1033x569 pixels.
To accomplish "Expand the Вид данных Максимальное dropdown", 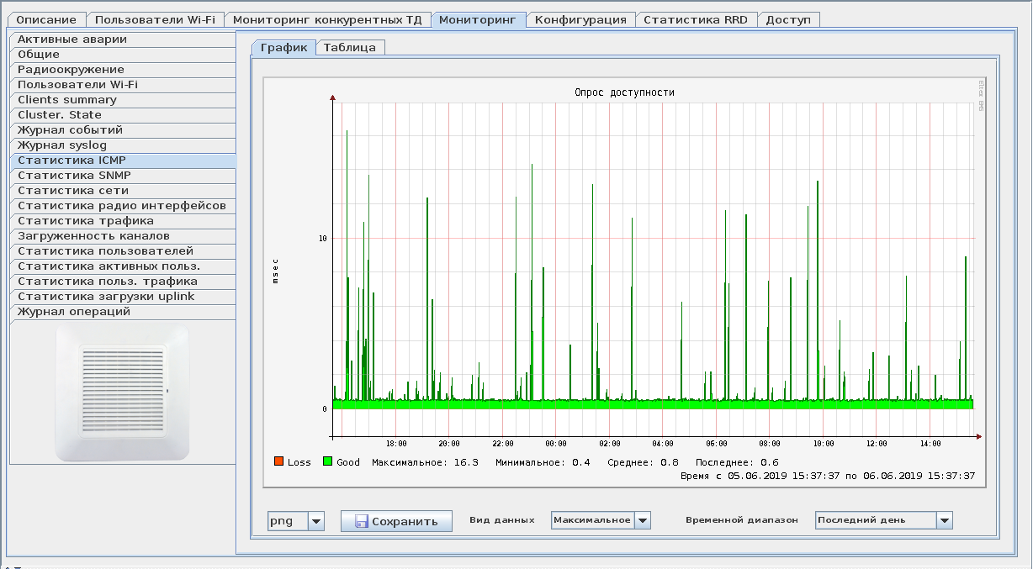I will click(x=643, y=521).
